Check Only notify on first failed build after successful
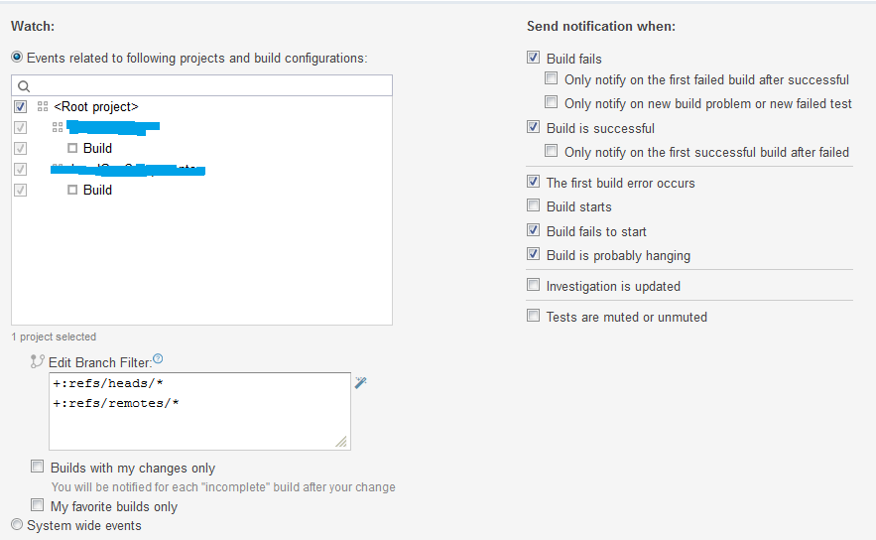Viewport: 876px width, 540px height. [552, 79]
